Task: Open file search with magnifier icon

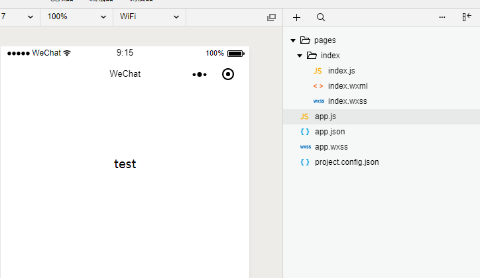Action: click(320, 17)
